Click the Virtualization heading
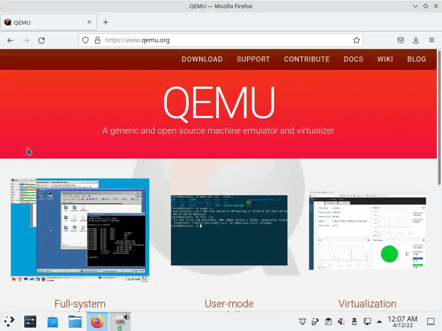This screenshot has height=331, width=442. point(367,304)
